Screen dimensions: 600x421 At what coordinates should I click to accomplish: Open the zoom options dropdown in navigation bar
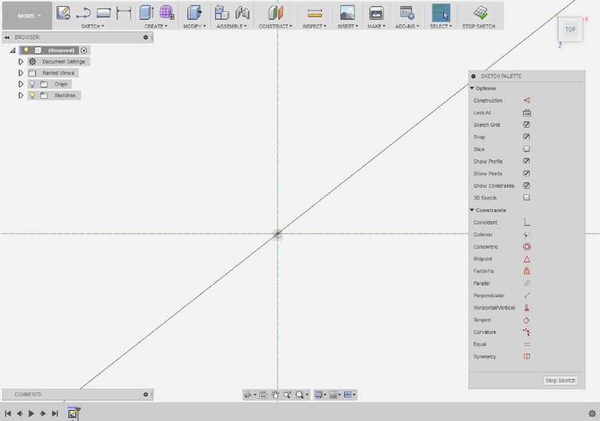307,394
